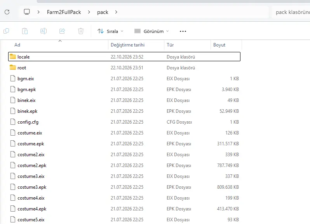Click the costume4.eix file icon
310x224 pixels.
pyautogui.click(x=13, y=198)
